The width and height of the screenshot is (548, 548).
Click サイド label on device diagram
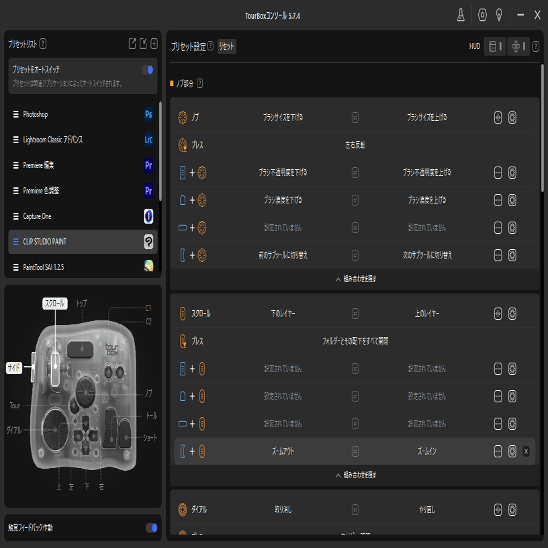coord(14,367)
